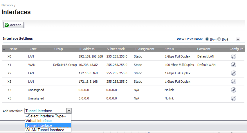This screenshot has height=133, width=247.
Task: Click IP address 172.16.0.168
Action: [88, 73]
